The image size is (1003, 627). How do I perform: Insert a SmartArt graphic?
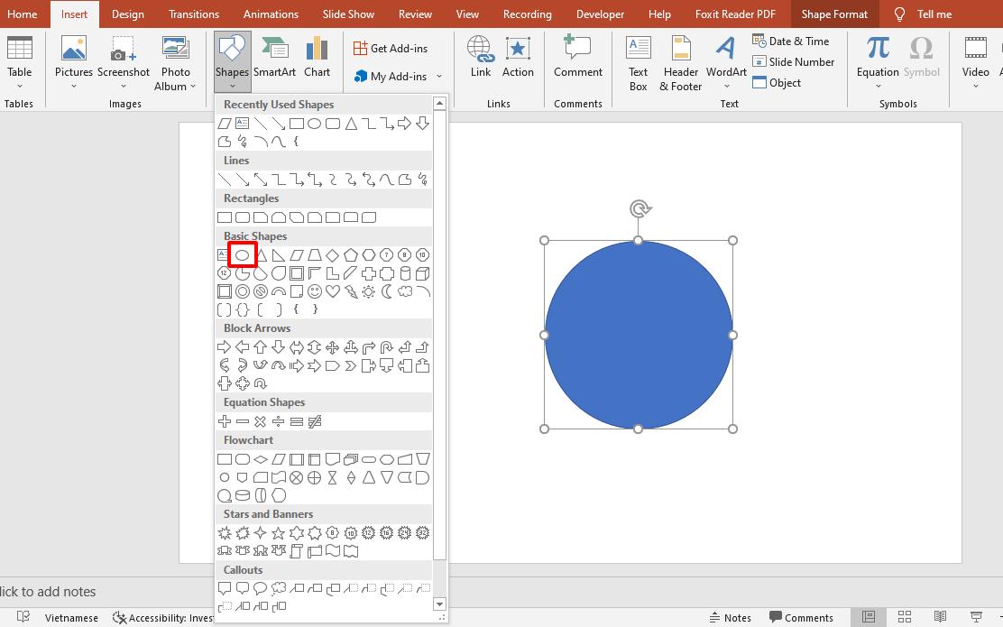click(x=275, y=54)
